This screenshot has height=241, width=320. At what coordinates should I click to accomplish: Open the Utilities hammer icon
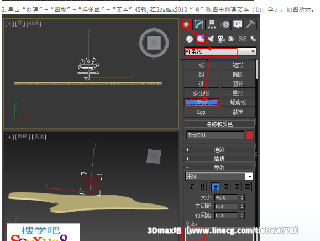pos(250,24)
